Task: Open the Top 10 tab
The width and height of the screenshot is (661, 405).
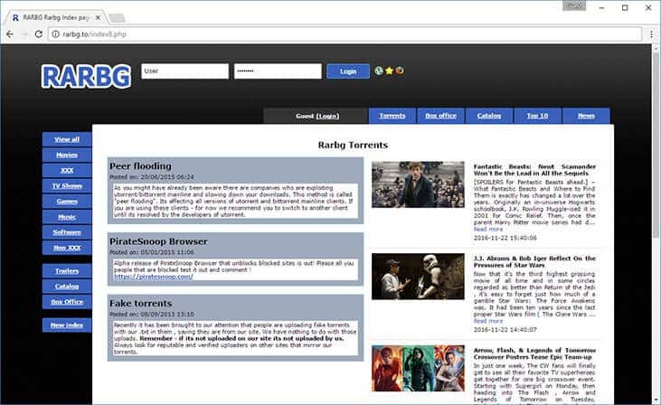Action: pos(537,116)
